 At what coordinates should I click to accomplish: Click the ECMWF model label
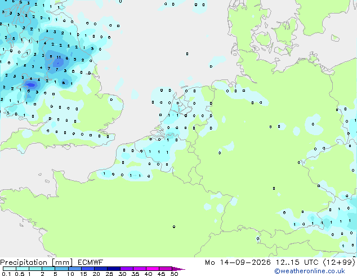pyautogui.click(x=90, y=262)
